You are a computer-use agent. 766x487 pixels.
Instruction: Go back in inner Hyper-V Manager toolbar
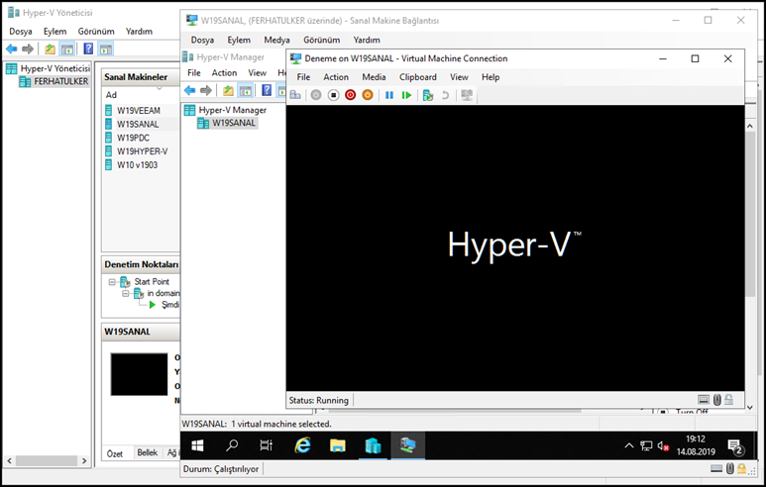pyautogui.click(x=189, y=90)
